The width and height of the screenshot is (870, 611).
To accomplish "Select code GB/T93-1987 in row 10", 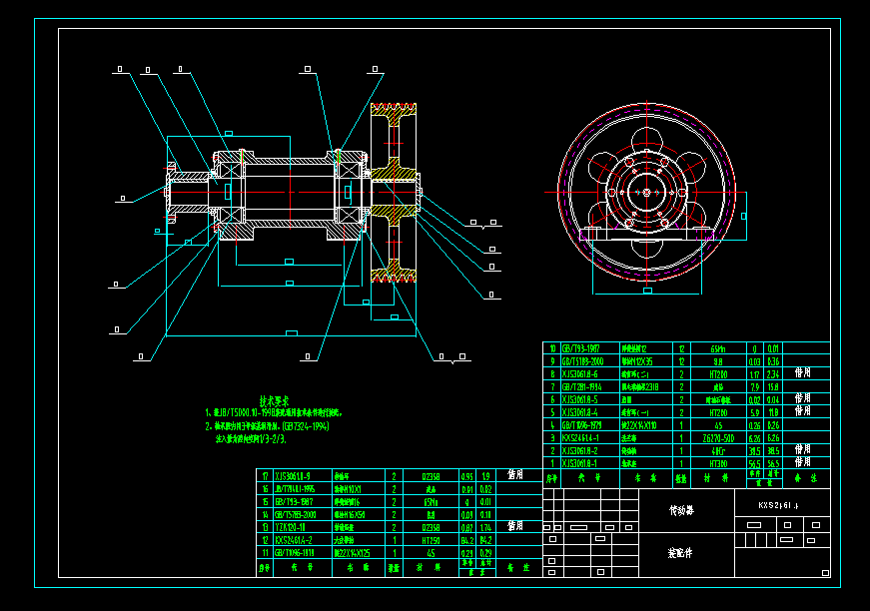I will coord(581,348).
